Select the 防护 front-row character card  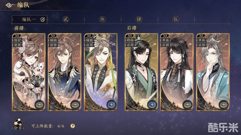(29, 72)
